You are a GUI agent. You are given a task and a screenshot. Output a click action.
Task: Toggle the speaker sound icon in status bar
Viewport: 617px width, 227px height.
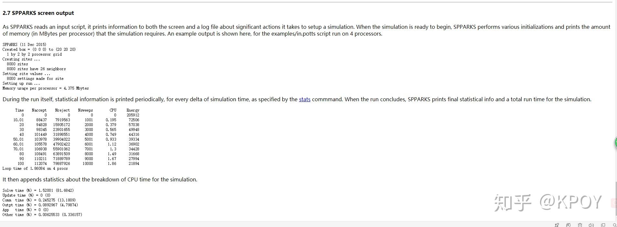point(591,225)
